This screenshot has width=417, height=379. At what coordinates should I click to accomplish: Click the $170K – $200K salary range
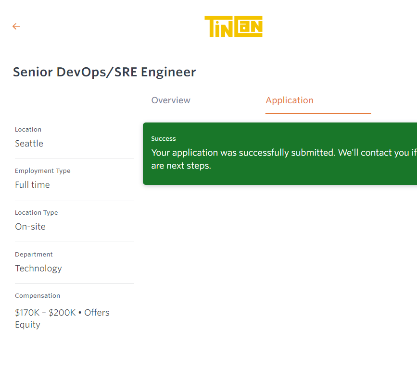45,313
